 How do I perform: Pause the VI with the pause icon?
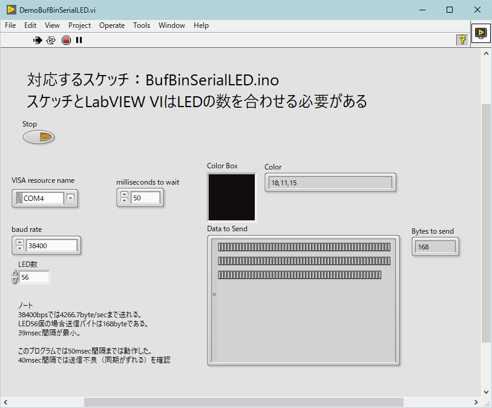(x=79, y=40)
